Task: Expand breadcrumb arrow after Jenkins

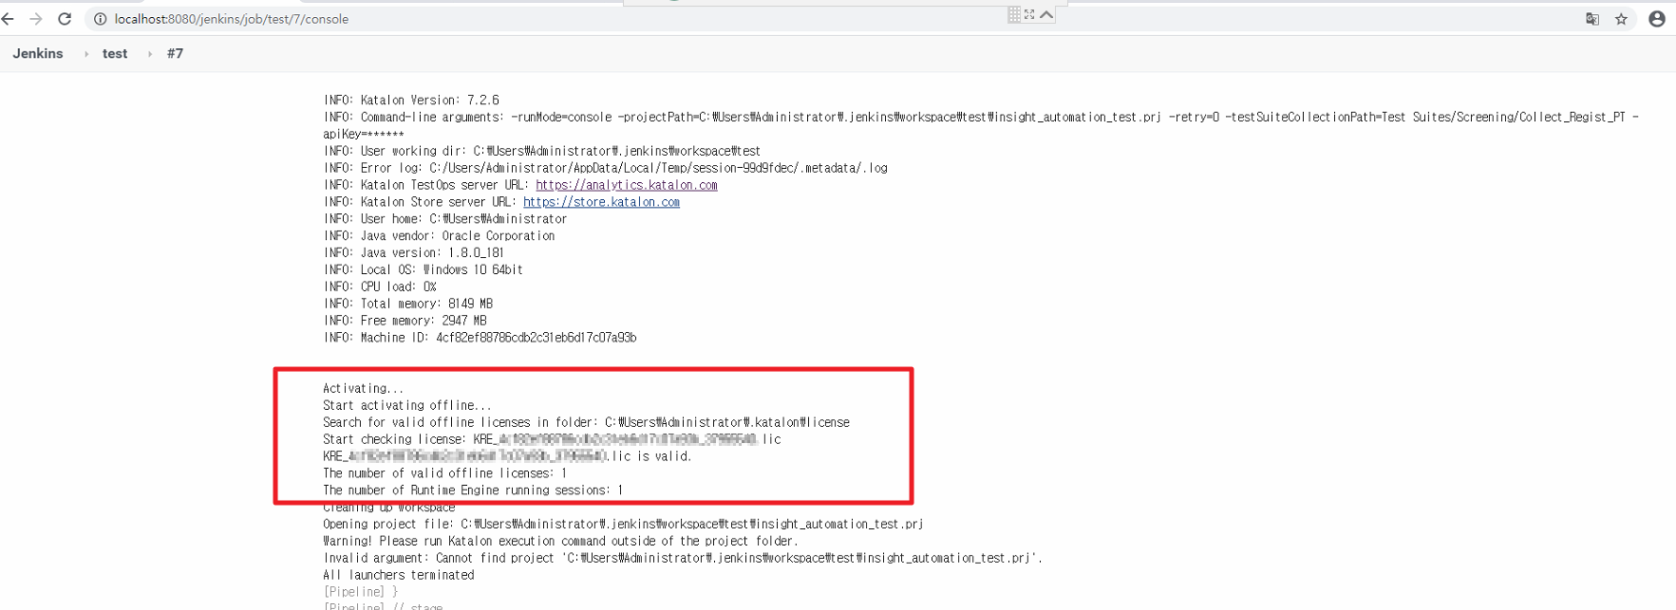Action: click(86, 54)
